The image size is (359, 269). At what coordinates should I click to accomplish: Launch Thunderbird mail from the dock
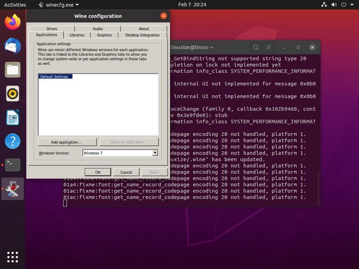click(x=13, y=46)
